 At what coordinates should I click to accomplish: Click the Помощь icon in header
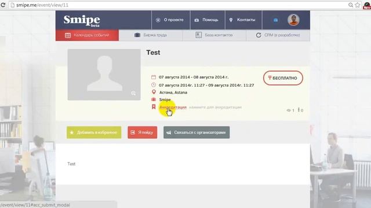tap(197, 20)
